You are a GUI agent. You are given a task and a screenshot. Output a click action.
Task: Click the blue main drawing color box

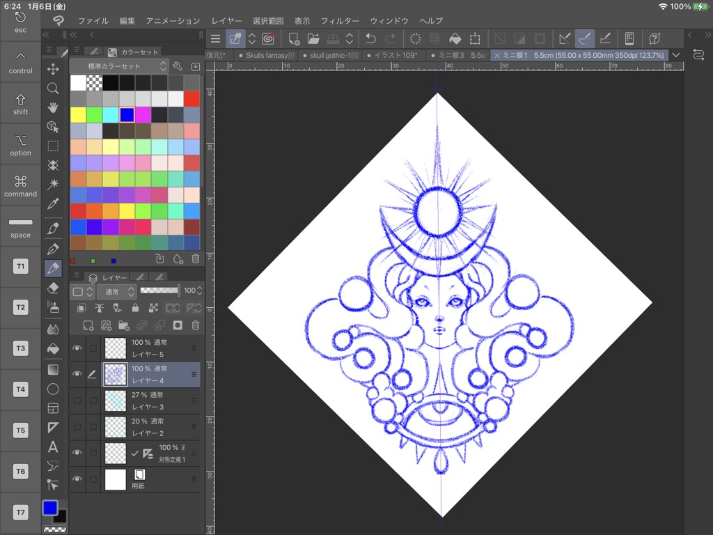click(50, 508)
